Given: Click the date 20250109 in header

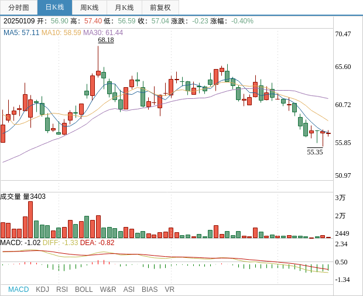Looking at the screenshot, I should click(x=19, y=21).
